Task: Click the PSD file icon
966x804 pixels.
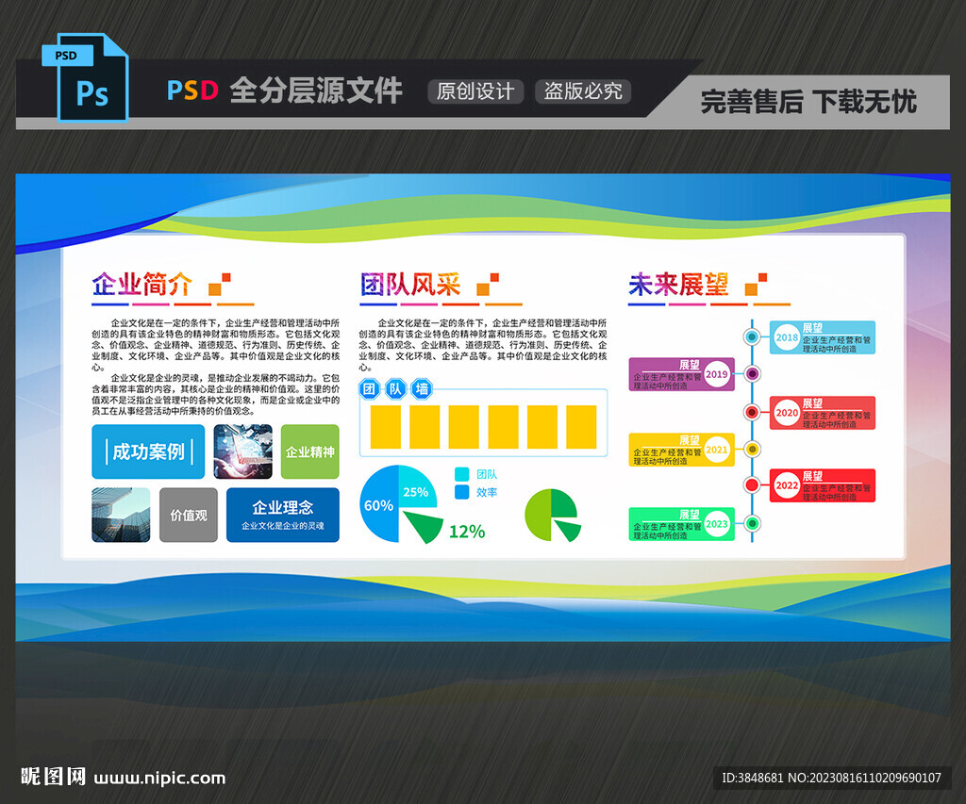Action: 85,77
